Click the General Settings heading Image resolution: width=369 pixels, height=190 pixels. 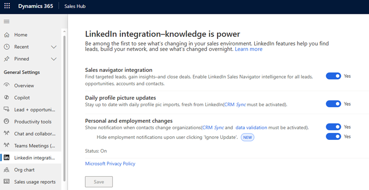(22, 72)
